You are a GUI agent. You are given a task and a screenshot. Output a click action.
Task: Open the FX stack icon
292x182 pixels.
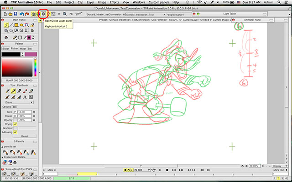[71, 14]
